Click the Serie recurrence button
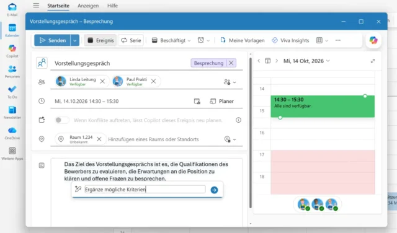Screen dimensions: 397x233 [x=131, y=40]
